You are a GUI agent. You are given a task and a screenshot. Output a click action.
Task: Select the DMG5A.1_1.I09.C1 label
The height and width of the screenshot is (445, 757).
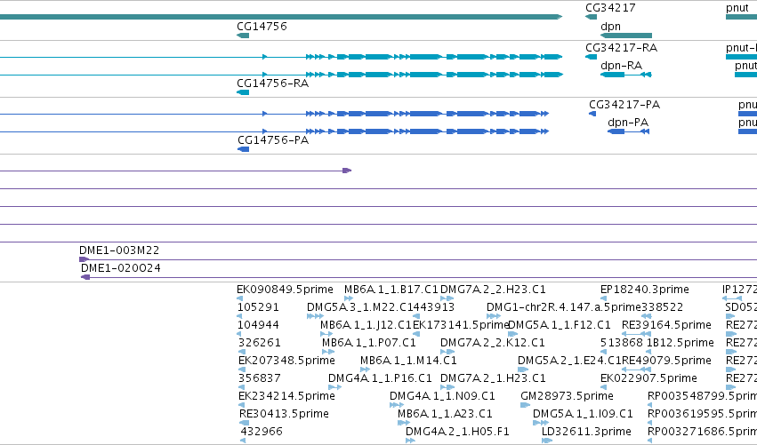point(583,414)
